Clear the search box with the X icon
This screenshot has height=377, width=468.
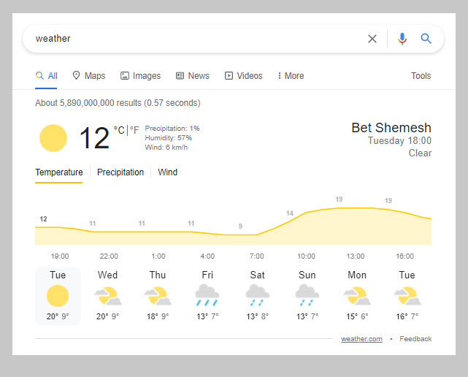click(x=372, y=39)
